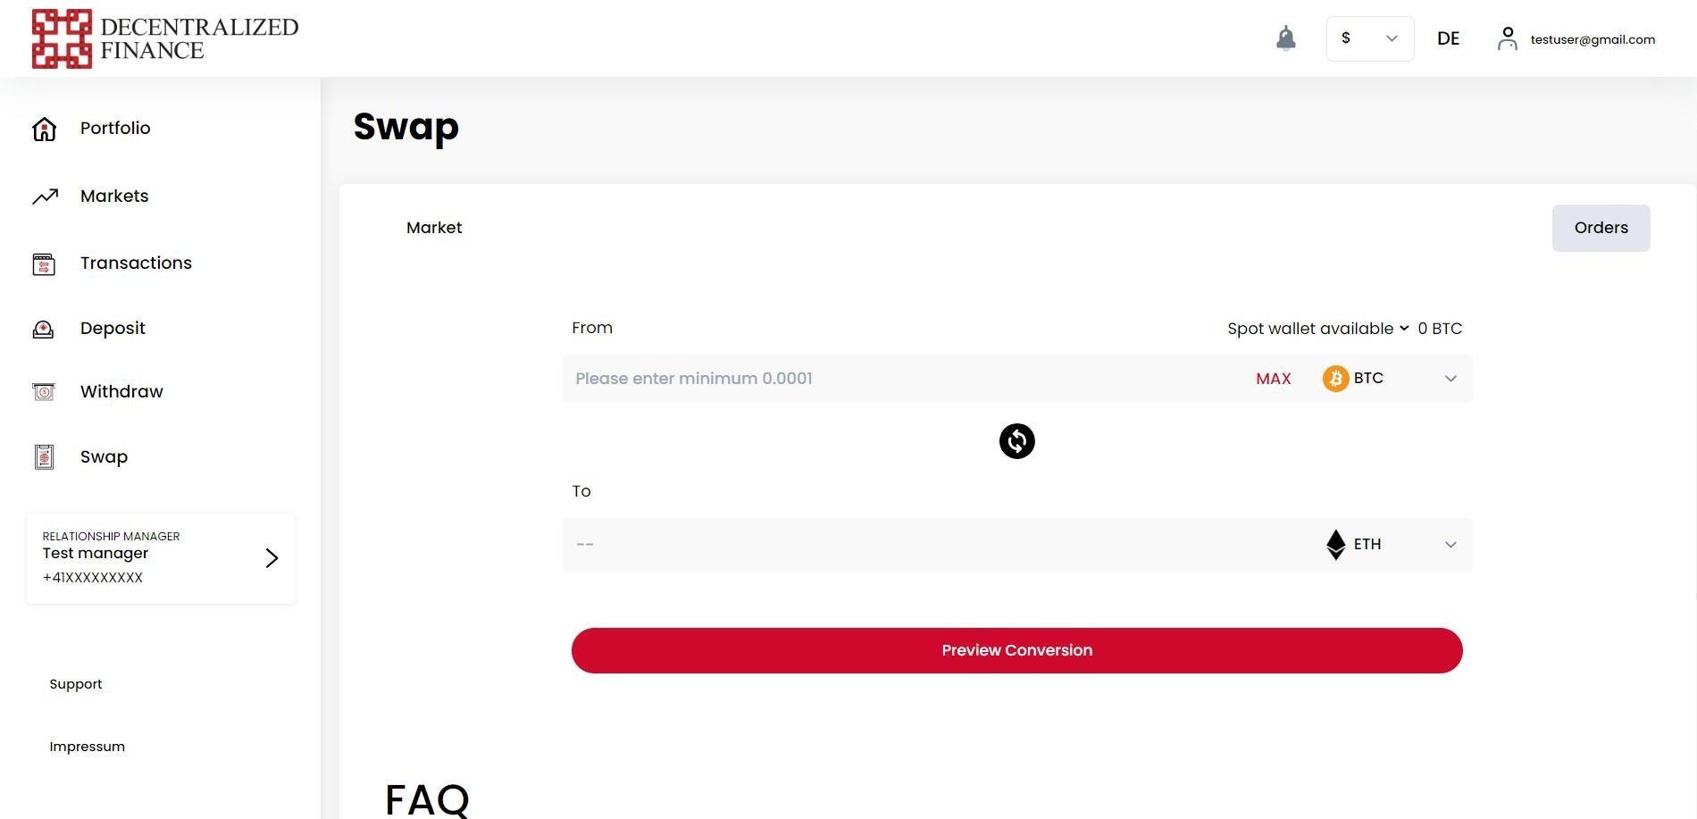Select the Market tab

[x=434, y=228]
